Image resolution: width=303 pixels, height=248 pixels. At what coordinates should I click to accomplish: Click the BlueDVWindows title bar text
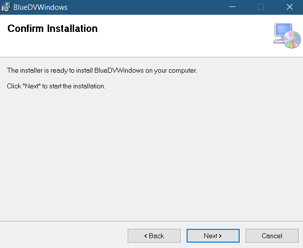(40, 7)
